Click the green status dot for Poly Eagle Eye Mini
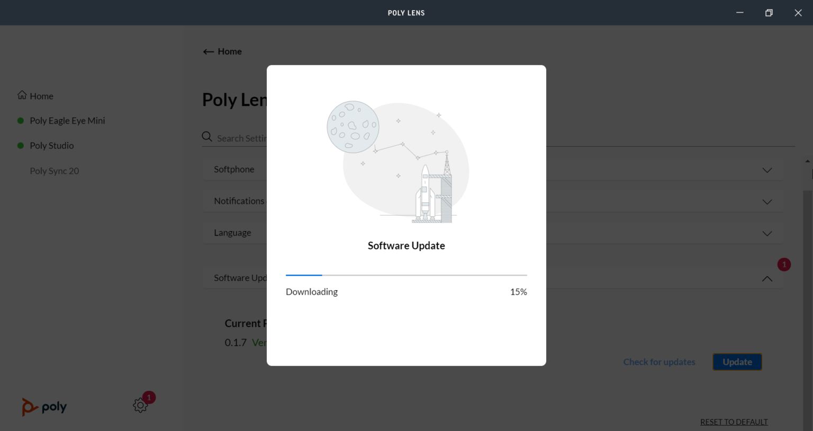This screenshot has height=431, width=813. point(21,120)
